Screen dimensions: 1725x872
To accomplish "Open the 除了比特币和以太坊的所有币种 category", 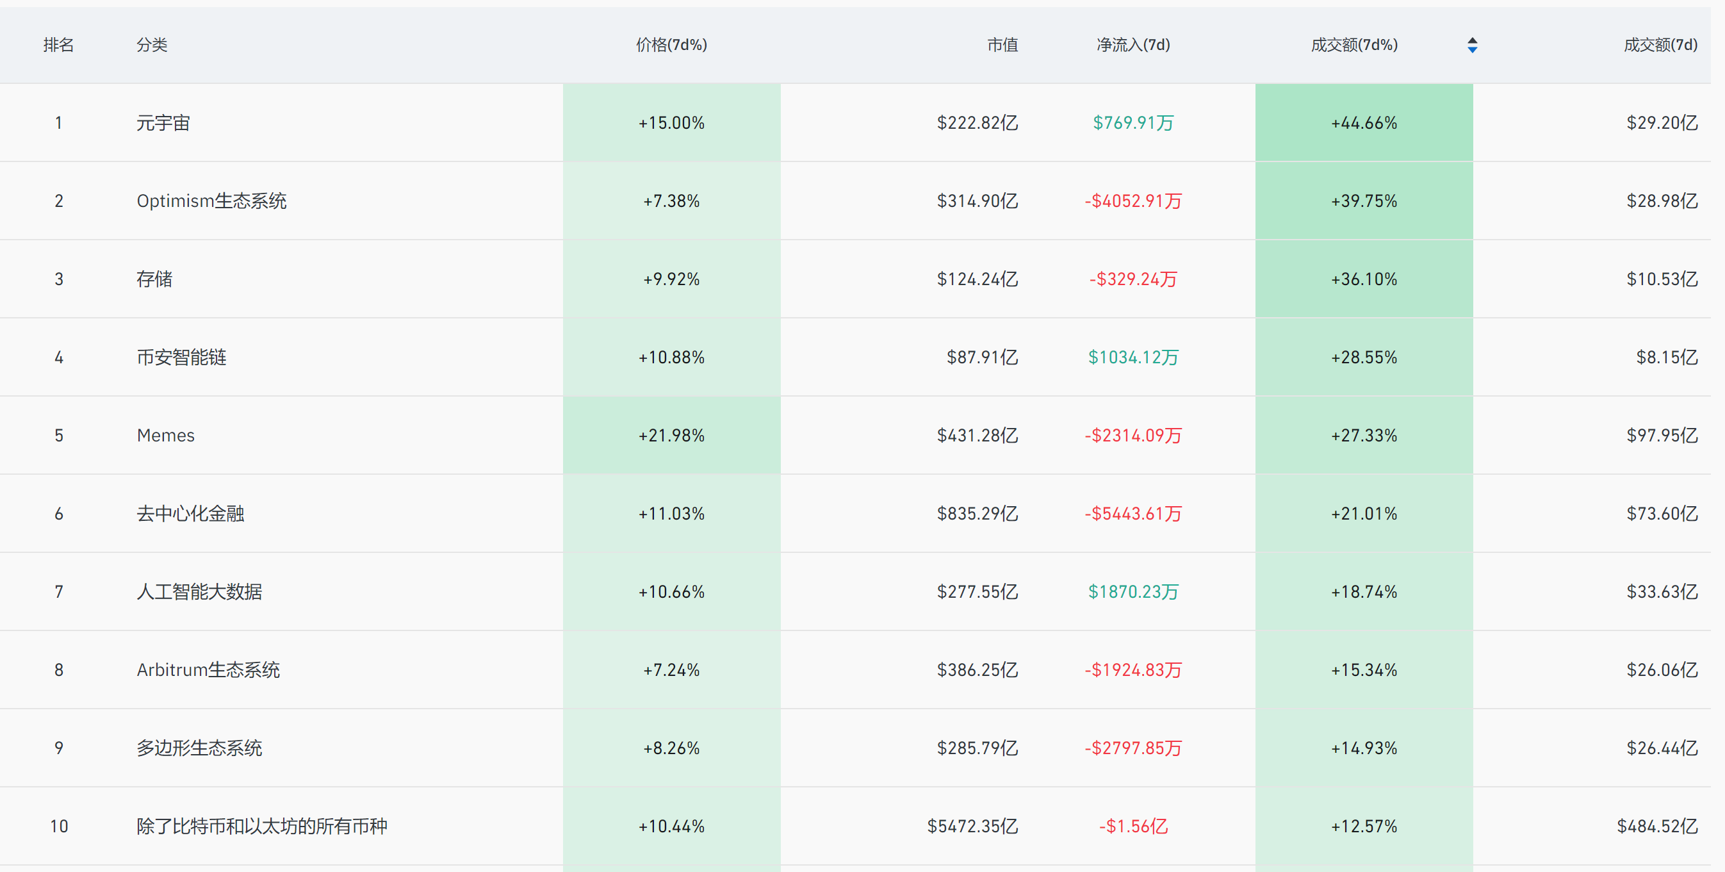I will [262, 827].
